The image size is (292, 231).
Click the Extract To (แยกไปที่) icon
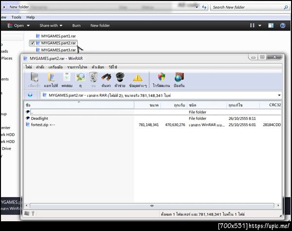[x=51, y=77]
